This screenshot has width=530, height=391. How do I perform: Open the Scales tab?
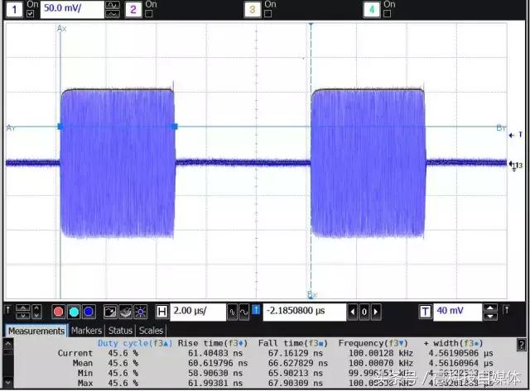151,331
